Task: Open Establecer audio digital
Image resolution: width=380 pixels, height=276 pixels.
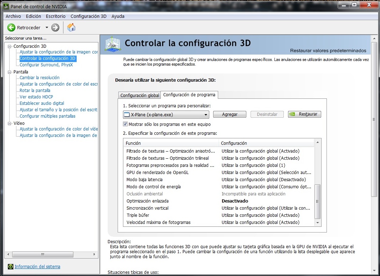Action: coord(42,103)
